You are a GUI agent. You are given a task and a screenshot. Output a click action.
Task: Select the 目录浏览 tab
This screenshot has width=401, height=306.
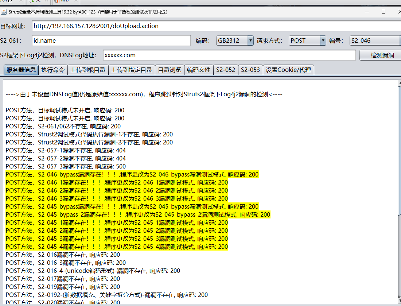pyautogui.click(x=170, y=70)
